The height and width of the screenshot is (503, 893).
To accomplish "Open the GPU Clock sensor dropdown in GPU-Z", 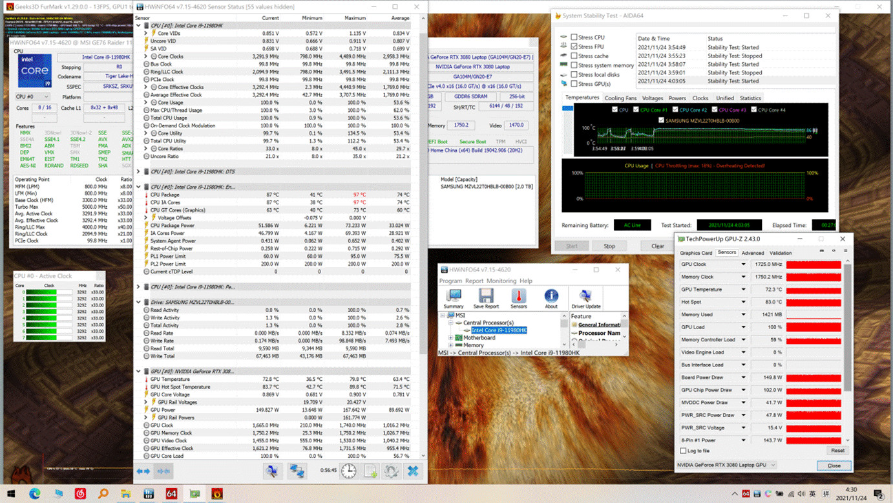I will 743,264.
